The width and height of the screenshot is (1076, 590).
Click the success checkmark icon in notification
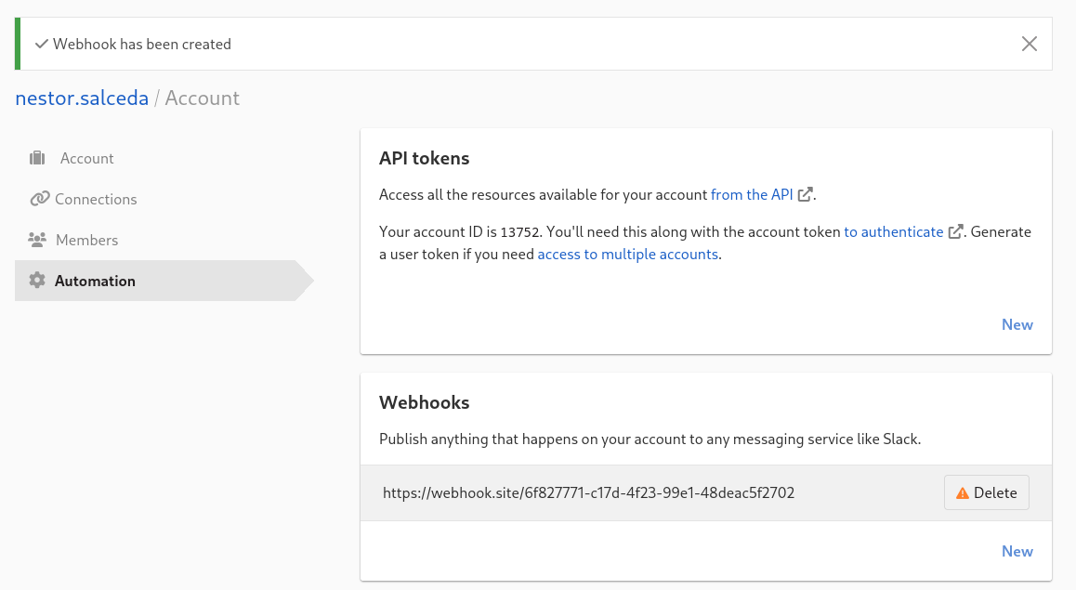(x=41, y=44)
